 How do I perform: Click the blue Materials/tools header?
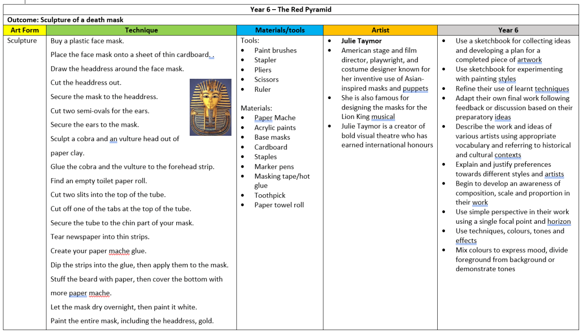(280, 30)
